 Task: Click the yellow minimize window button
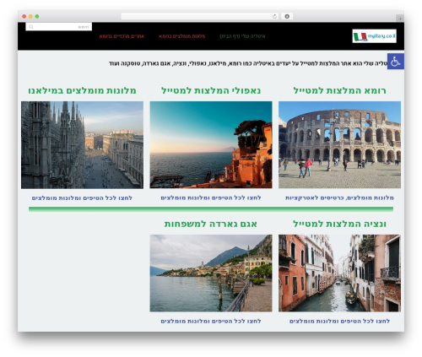click(30, 16)
